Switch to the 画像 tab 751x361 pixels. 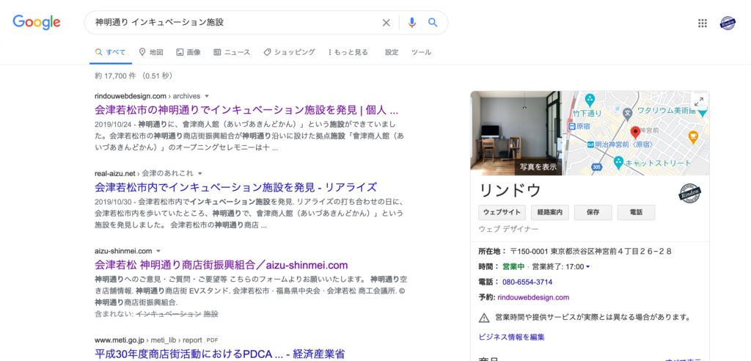tap(188, 52)
